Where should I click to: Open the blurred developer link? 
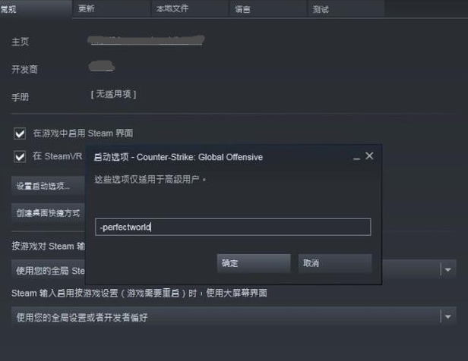[102, 66]
